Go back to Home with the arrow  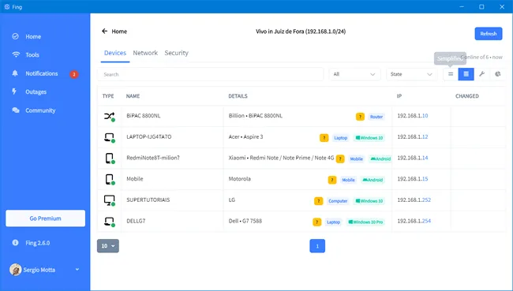click(x=104, y=31)
